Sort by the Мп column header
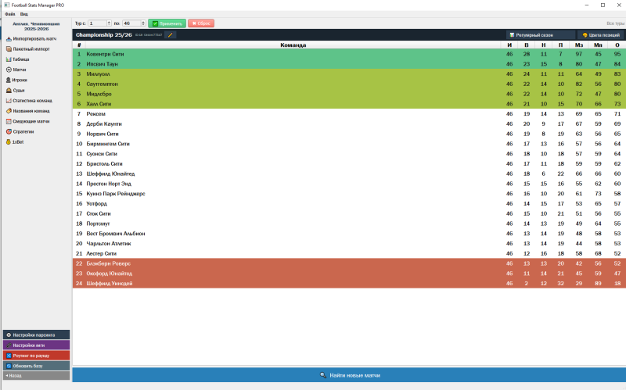The width and height of the screenshot is (626, 390). (598, 45)
